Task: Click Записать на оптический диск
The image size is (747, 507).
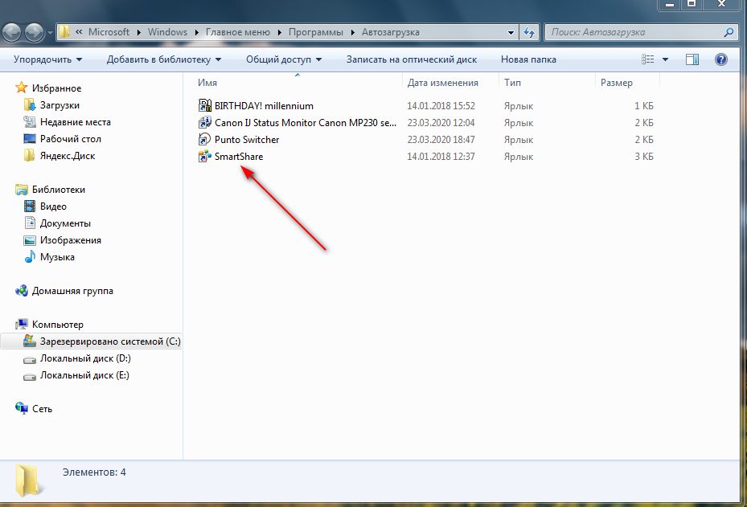Action: click(411, 59)
